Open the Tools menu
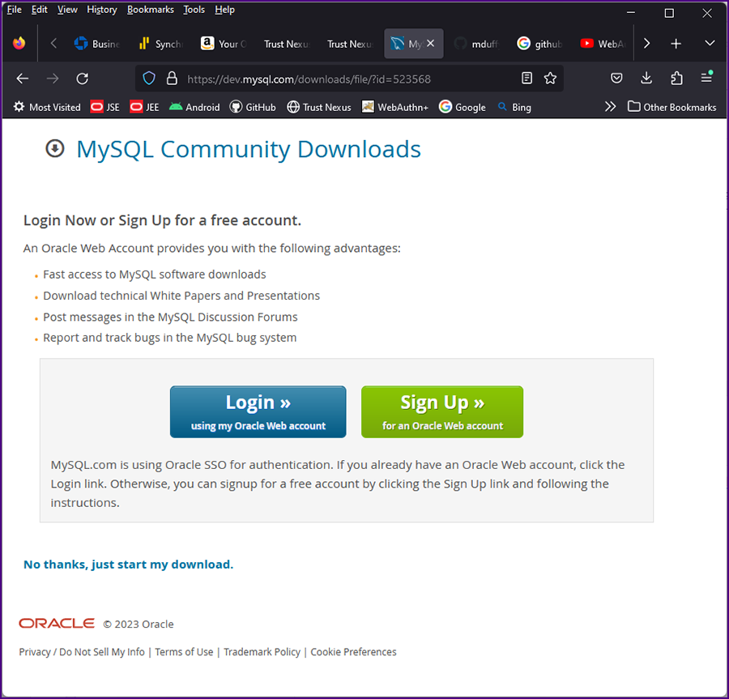 [194, 10]
